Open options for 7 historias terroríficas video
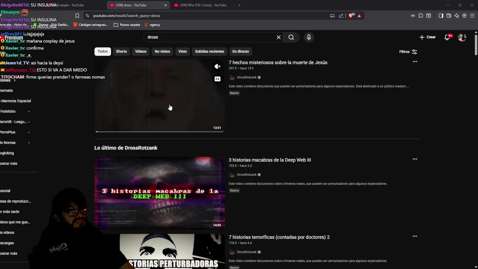Image resolution: width=478 pixels, height=269 pixels. 415,236
